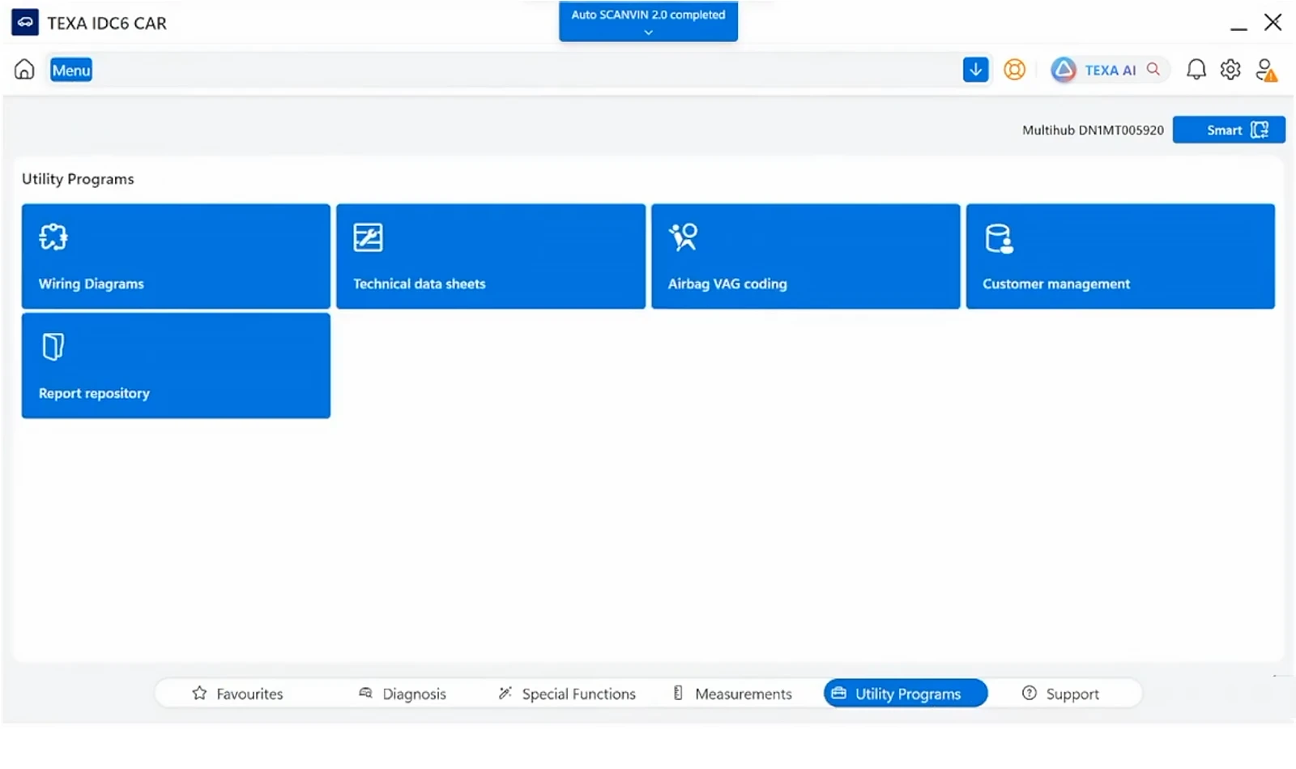1296x769 pixels.
Task: Close the TEXA IDC6 CAR window
Action: coord(1273,23)
